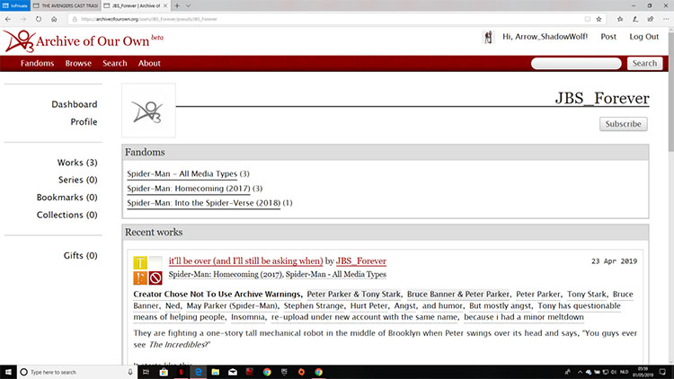This screenshot has width=674, height=379.
Task: Open the Profile sidebar link
Action: [x=84, y=122]
